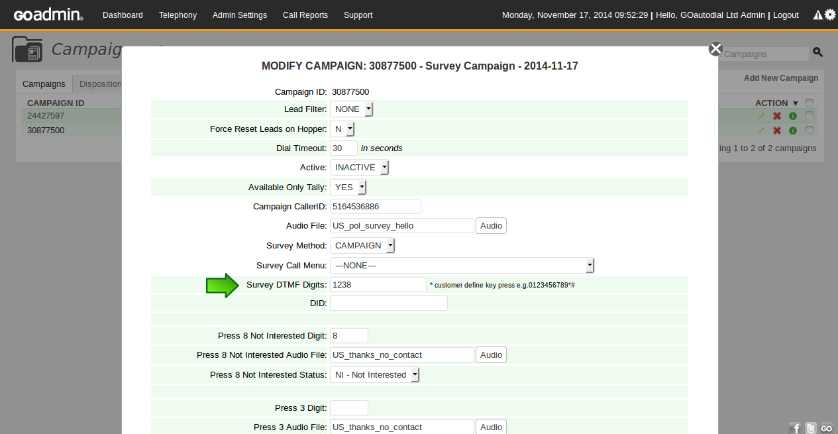This screenshot has width=838, height=434.
Task: Click the GOautodial Ltd Admin user link
Action: 723,15
